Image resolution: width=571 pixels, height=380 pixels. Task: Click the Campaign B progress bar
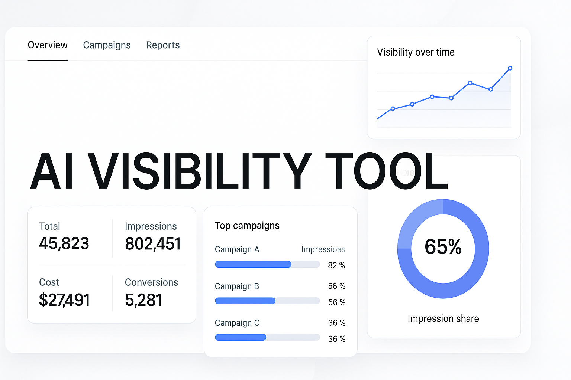pyautogui.click(x=267, y=301)
